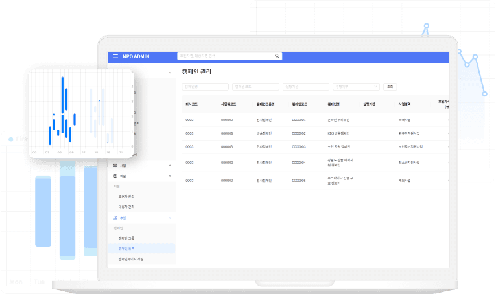Open the 진행여부 filter dropdown
This screenshot has height=294, width=496.
point(356,87)
